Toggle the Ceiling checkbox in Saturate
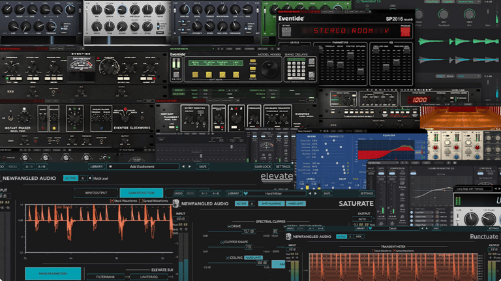501x281 pixels. click(228, 258)
